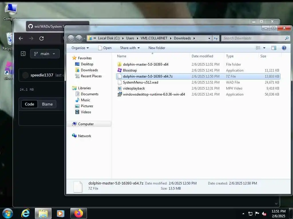Expand the arrow after Downloads breadcrumb
This screenshot has width=293, height=219.
pyautogui.click(x=194, y=38)
